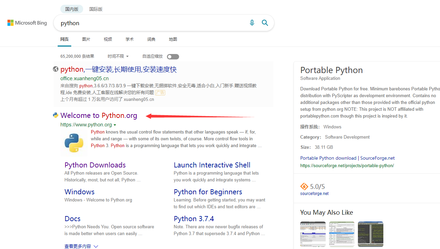Click the sourceforge.net link under the rating
The image size is (440, 249).
(314, 193)
